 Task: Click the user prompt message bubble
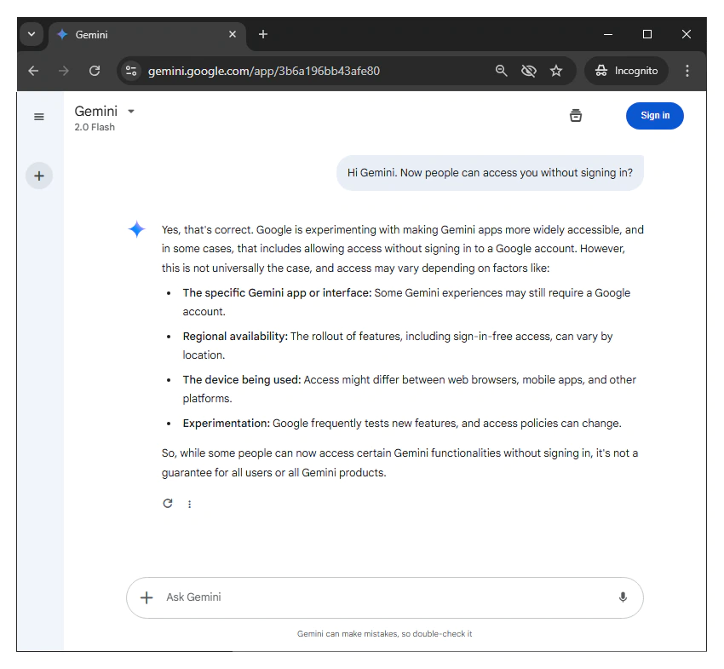pyautogui.click(x=490, y=173)
